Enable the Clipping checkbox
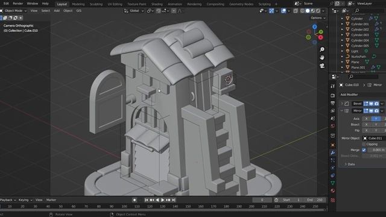386x217 pixels. (364, 144)
